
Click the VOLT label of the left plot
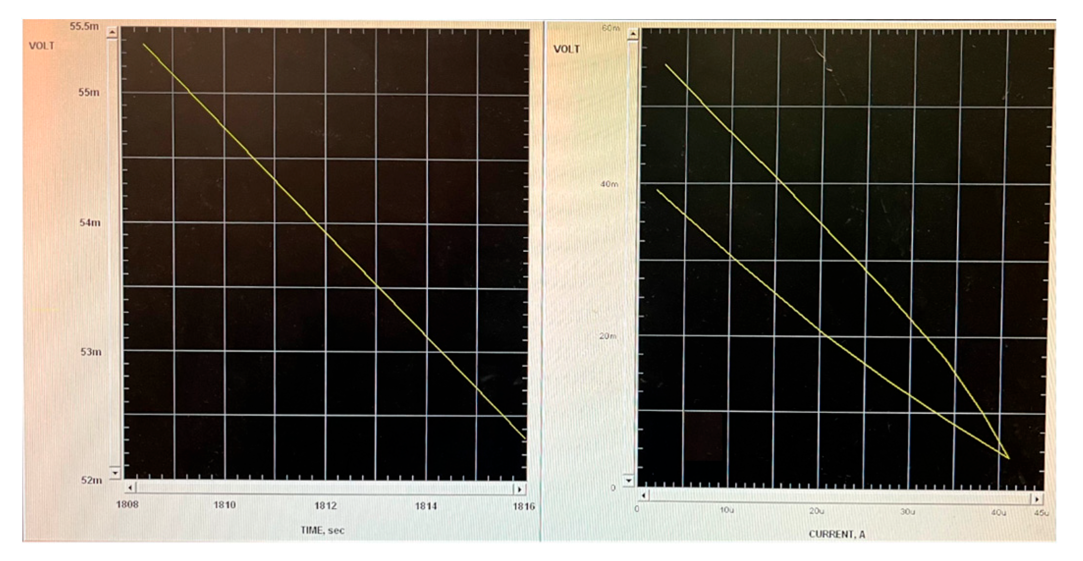tap(42, 46)
